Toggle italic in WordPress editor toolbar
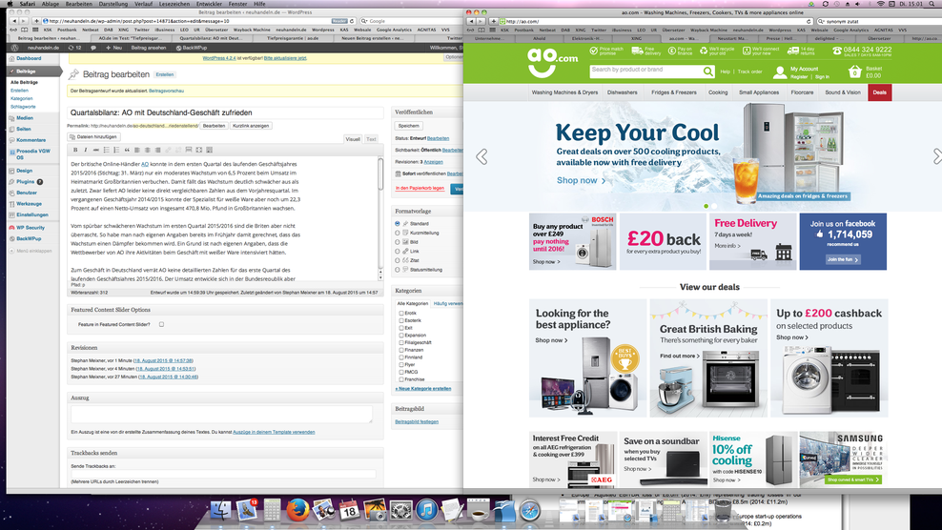This screenshot has height=530, width=942. coord(85,150)
